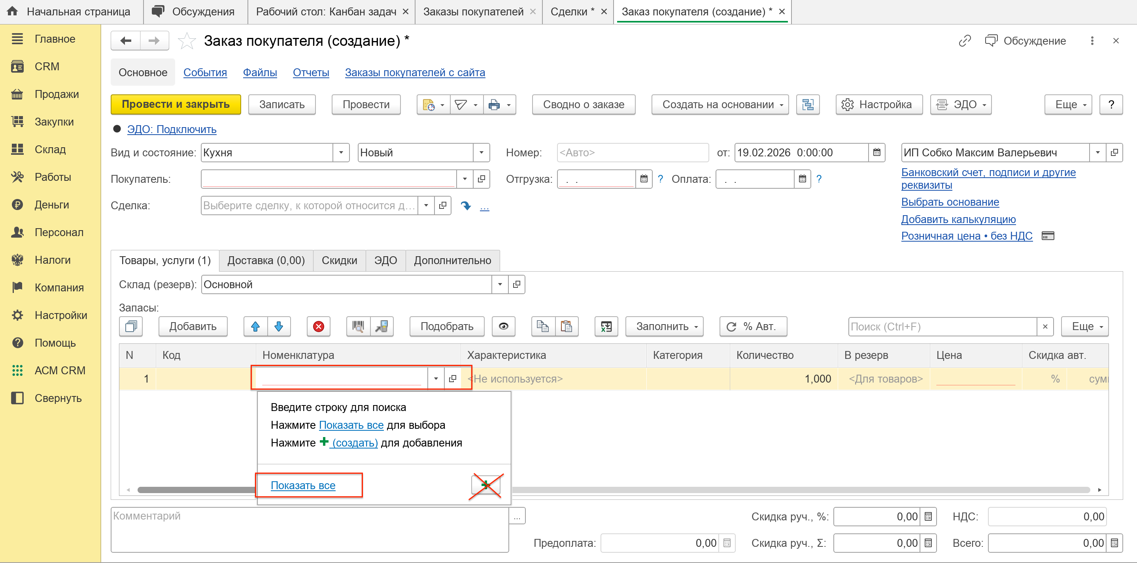
Task: Click the Комментарий text field
Action: [x=309, y=529]
